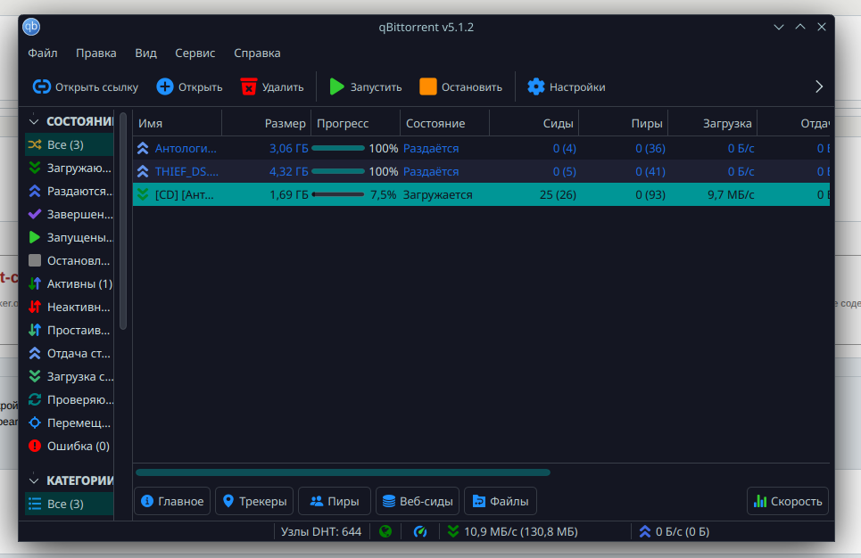This screenshot has width=861, height=558.
Task: Click the red trash Удалить button
Action: 272,86
